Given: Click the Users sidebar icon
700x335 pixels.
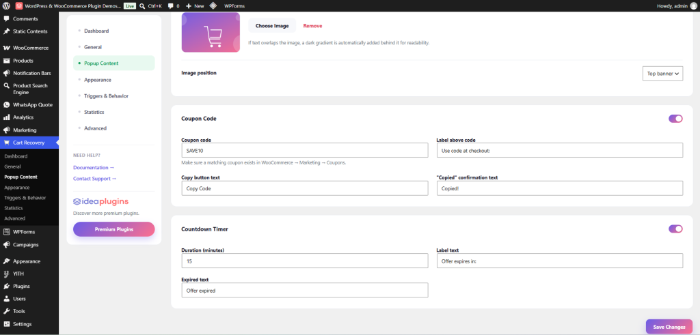Looking at the screenshot, I should pos(6,298).
